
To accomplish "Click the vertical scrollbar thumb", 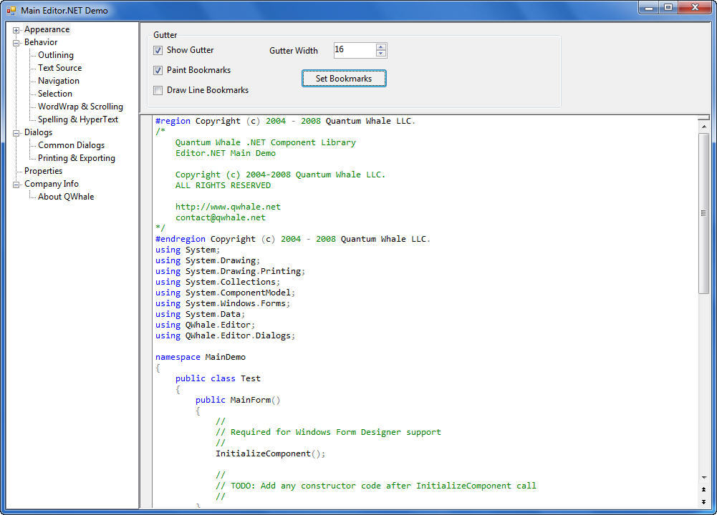I will 703,213.
